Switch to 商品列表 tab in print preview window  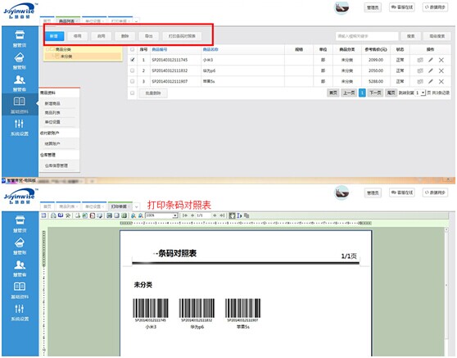68,206
